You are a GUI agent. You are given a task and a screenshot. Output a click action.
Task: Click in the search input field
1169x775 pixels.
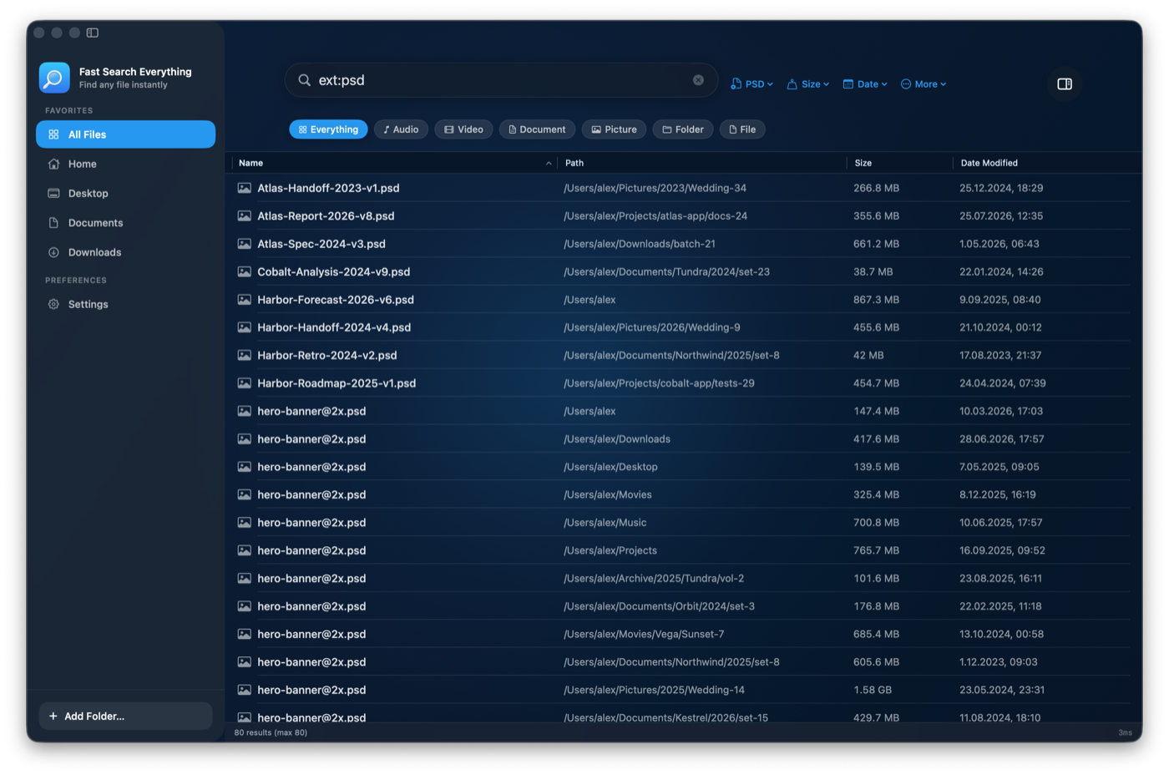click(x=501, y=80)
